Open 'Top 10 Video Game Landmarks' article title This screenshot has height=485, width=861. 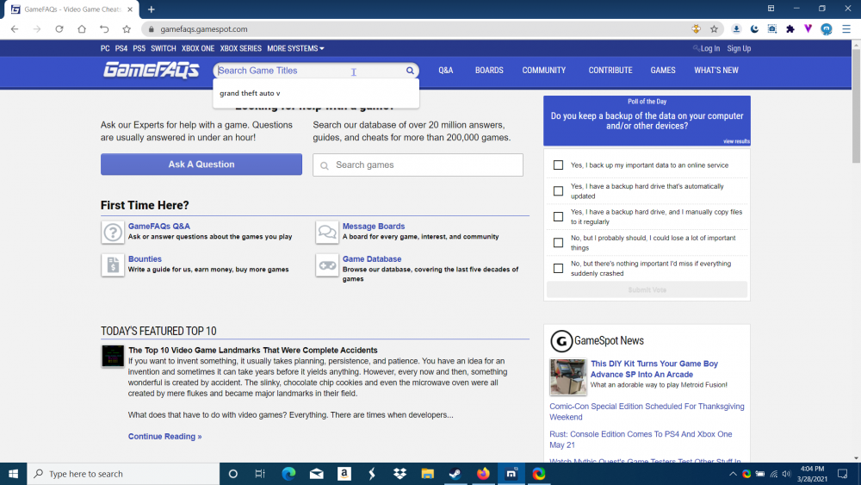coord(252,350)
